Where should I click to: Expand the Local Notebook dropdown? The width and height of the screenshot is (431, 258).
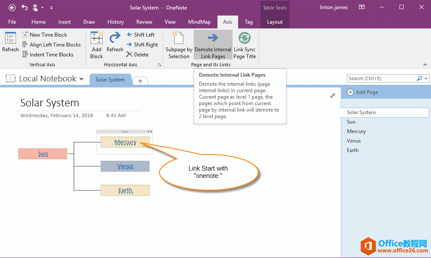(x=81, y=79)
